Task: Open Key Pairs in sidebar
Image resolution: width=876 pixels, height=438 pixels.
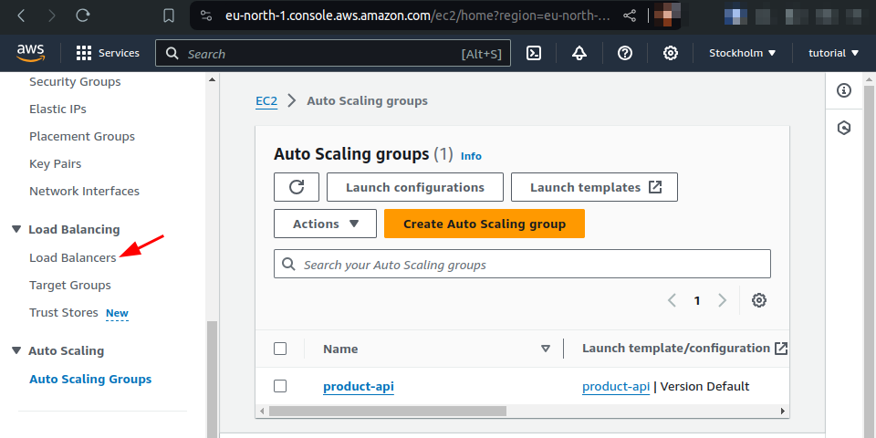Action: [x=56, y=163]
